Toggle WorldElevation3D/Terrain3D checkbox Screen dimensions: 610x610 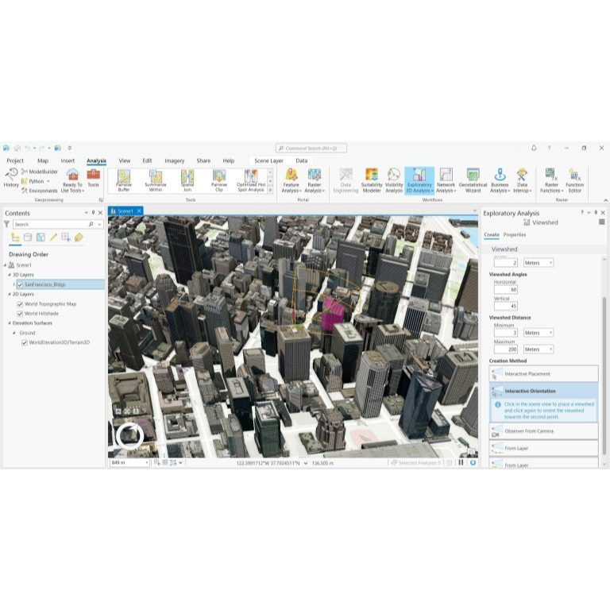point(25,343)
